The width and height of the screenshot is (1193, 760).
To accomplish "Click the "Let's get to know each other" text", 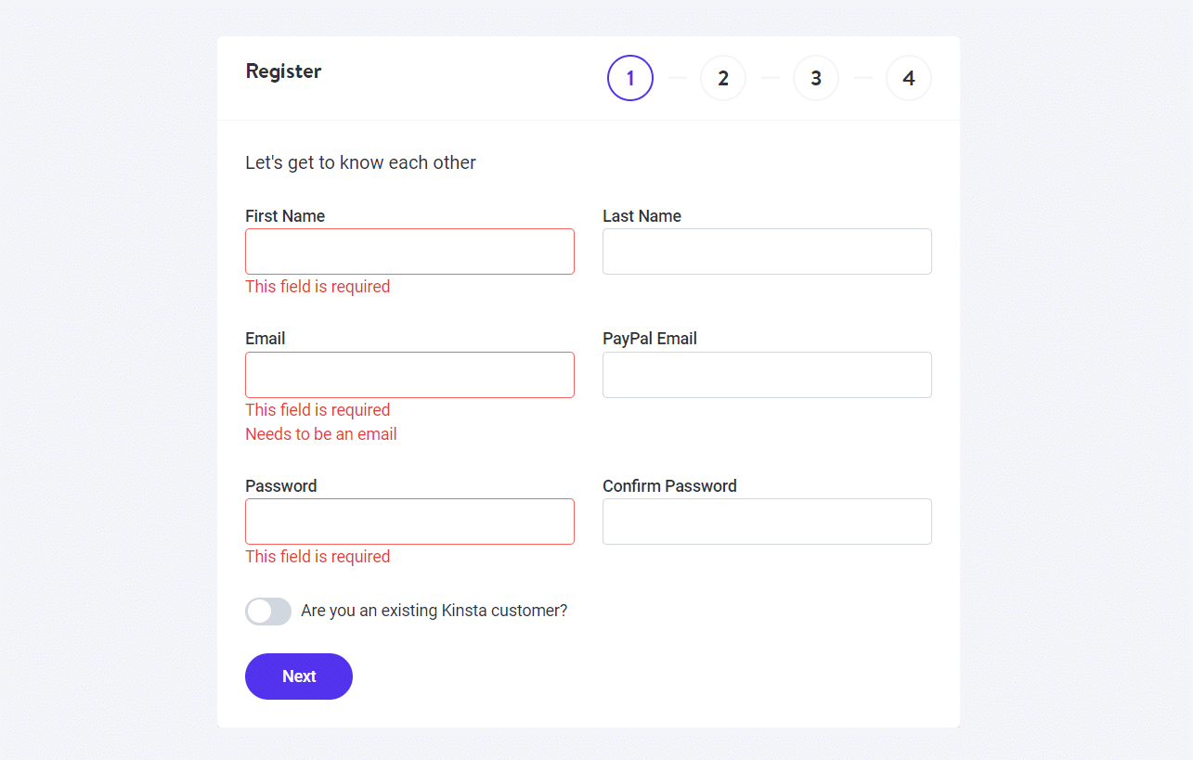I will [x=360, y=161].
